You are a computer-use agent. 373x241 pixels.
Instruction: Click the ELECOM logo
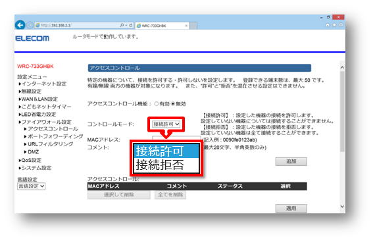click(x=32, y=38)
